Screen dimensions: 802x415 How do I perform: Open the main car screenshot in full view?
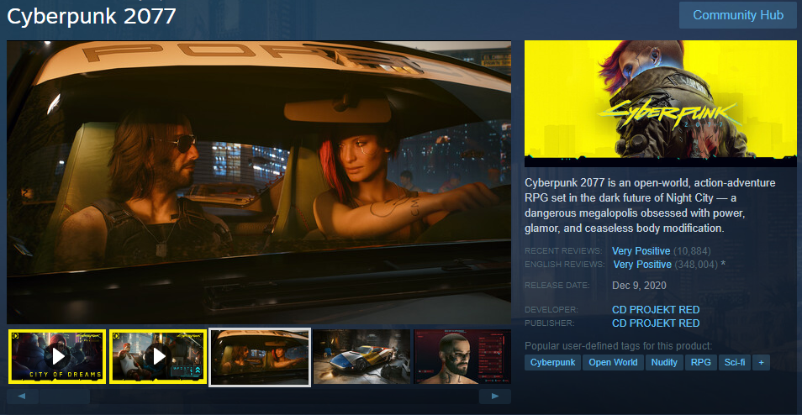point(259,182)
